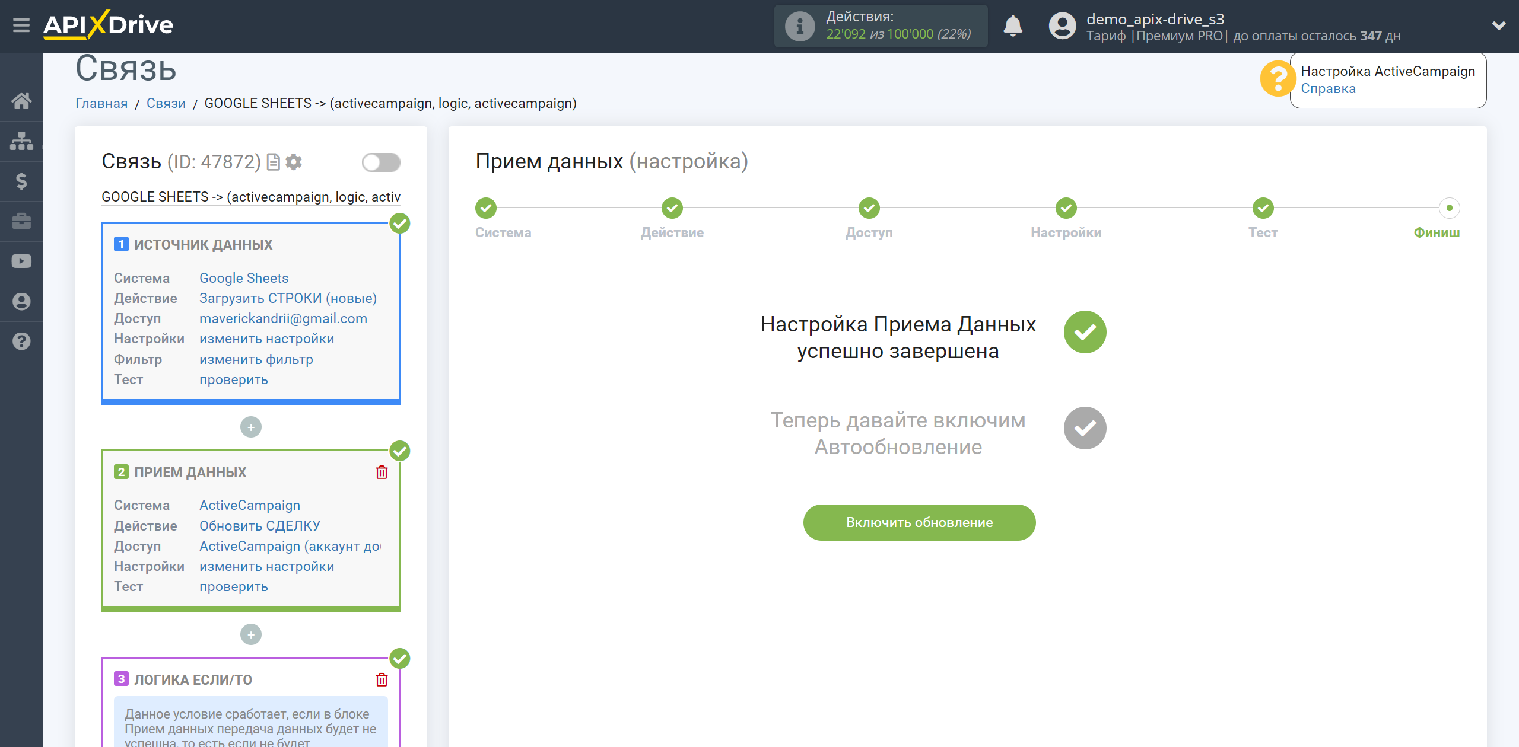Click изменить настройки in the ПРИЕМ ДАННЫХ block
The width and height of the screenshot is (1519, 747).
(266, 566)
